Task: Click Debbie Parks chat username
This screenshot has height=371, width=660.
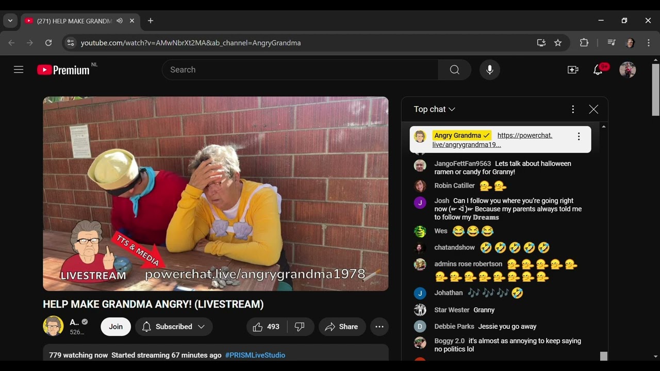Action: 454,327
